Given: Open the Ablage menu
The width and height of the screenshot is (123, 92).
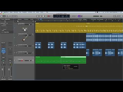Looking at the screenshot, I should click(11, 12).
